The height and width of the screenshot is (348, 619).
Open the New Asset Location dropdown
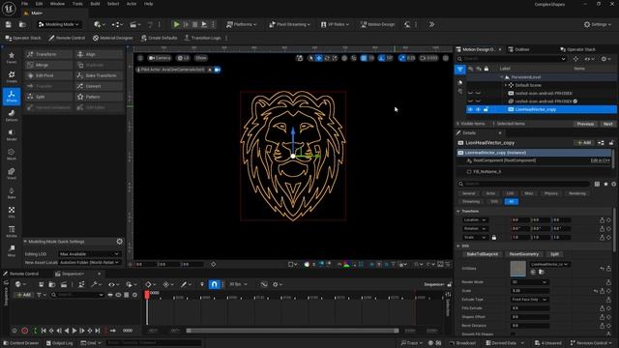[x=89, y=262]
